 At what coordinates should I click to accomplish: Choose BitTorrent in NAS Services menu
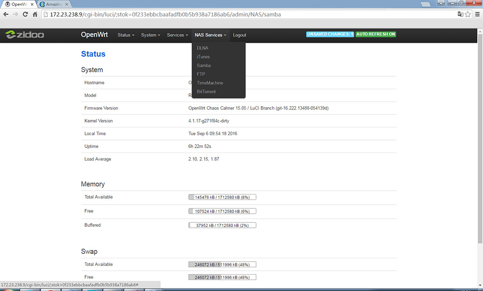206,92
